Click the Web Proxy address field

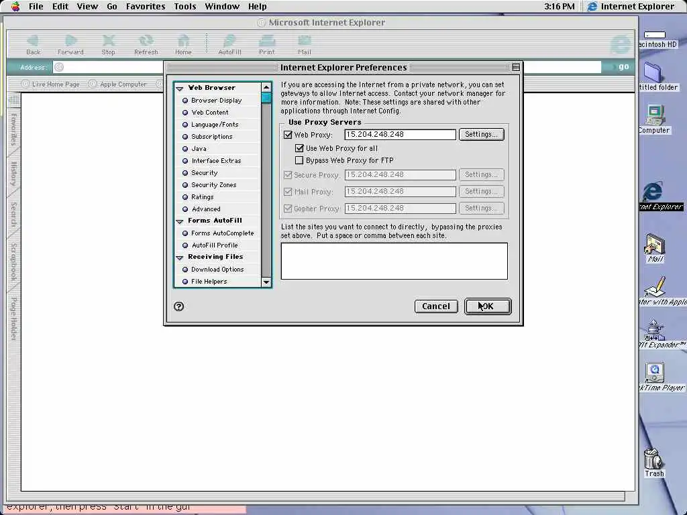pyautogui.click(x=400, y=134)
